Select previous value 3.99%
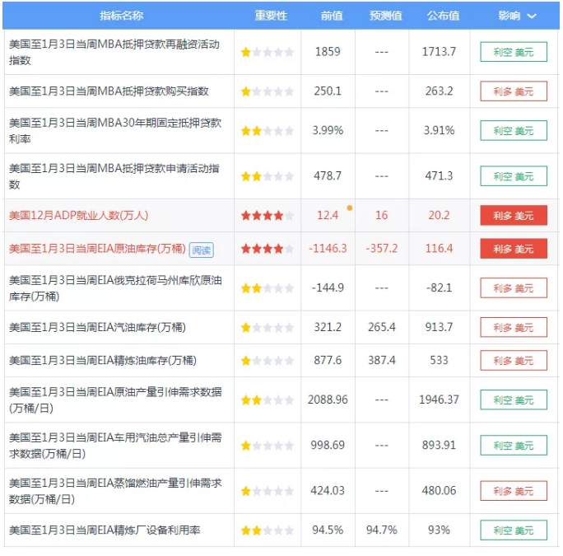The image size is (563, 556). (x=328, y=130)
